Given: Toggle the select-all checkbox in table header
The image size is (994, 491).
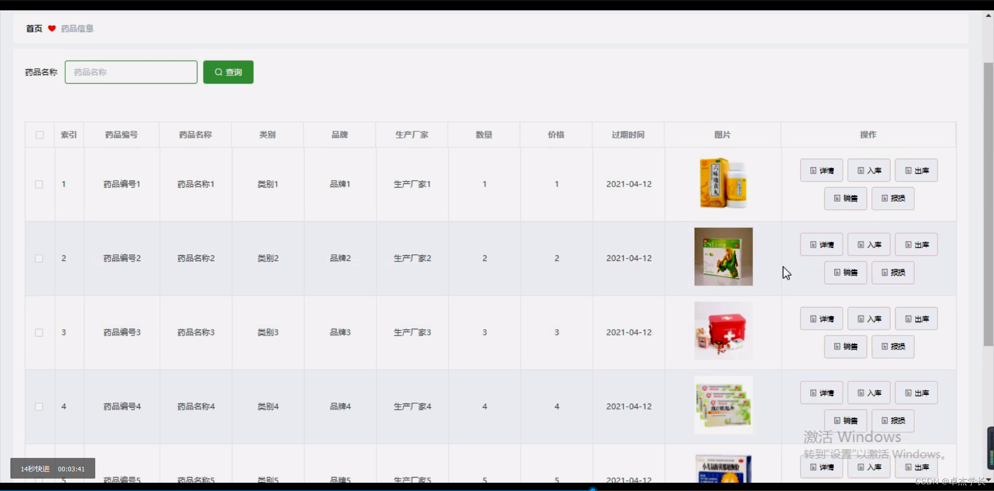Looking at the screenshot, I should click(x=39, y=135).
